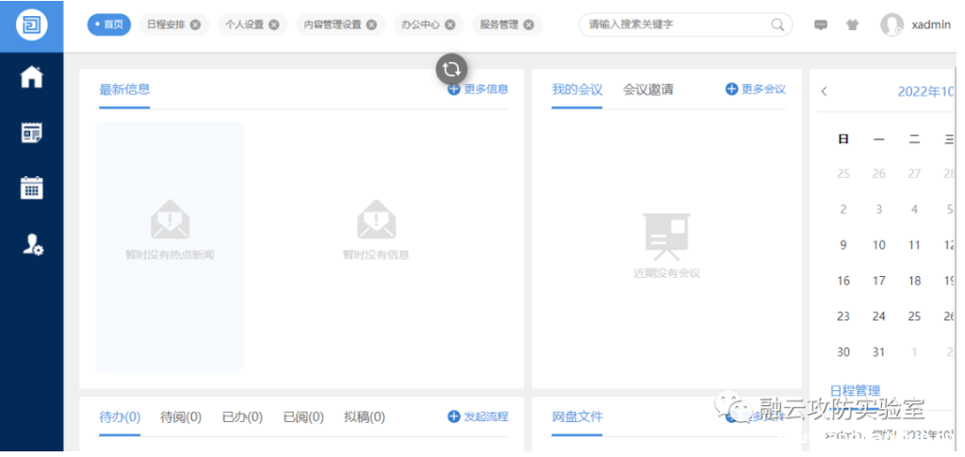Select calendar day 31
Viewport: 965px width, 457px height.
coord(879,351)
